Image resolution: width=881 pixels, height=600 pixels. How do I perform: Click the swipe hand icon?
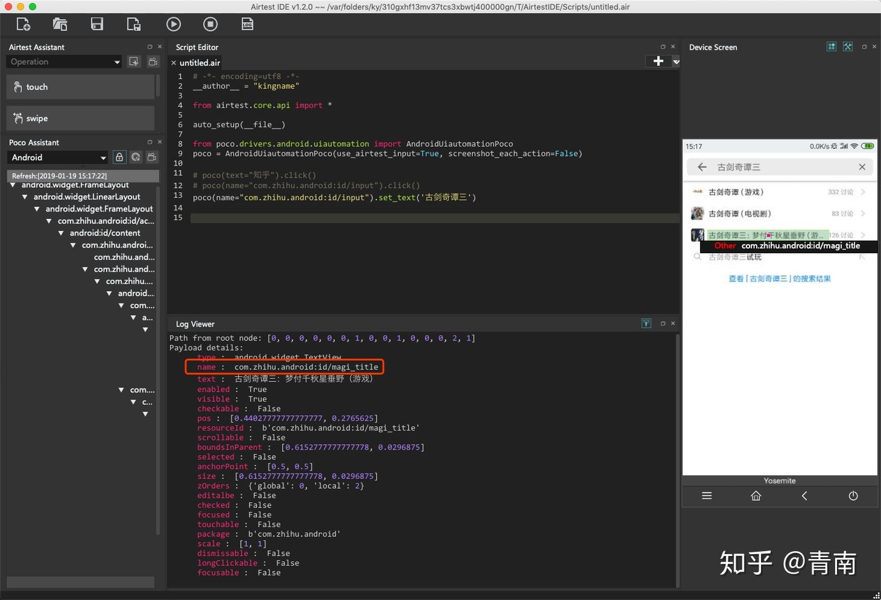click(18, 118)
